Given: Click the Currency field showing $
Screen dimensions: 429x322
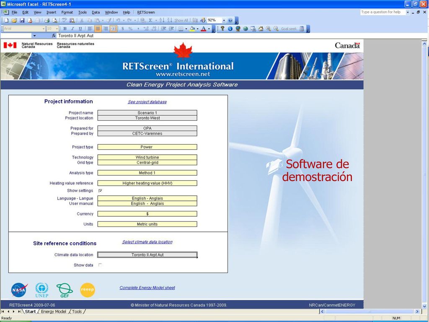Looking at the screenshot, I should pyautogui.click(x=147, y=214).
